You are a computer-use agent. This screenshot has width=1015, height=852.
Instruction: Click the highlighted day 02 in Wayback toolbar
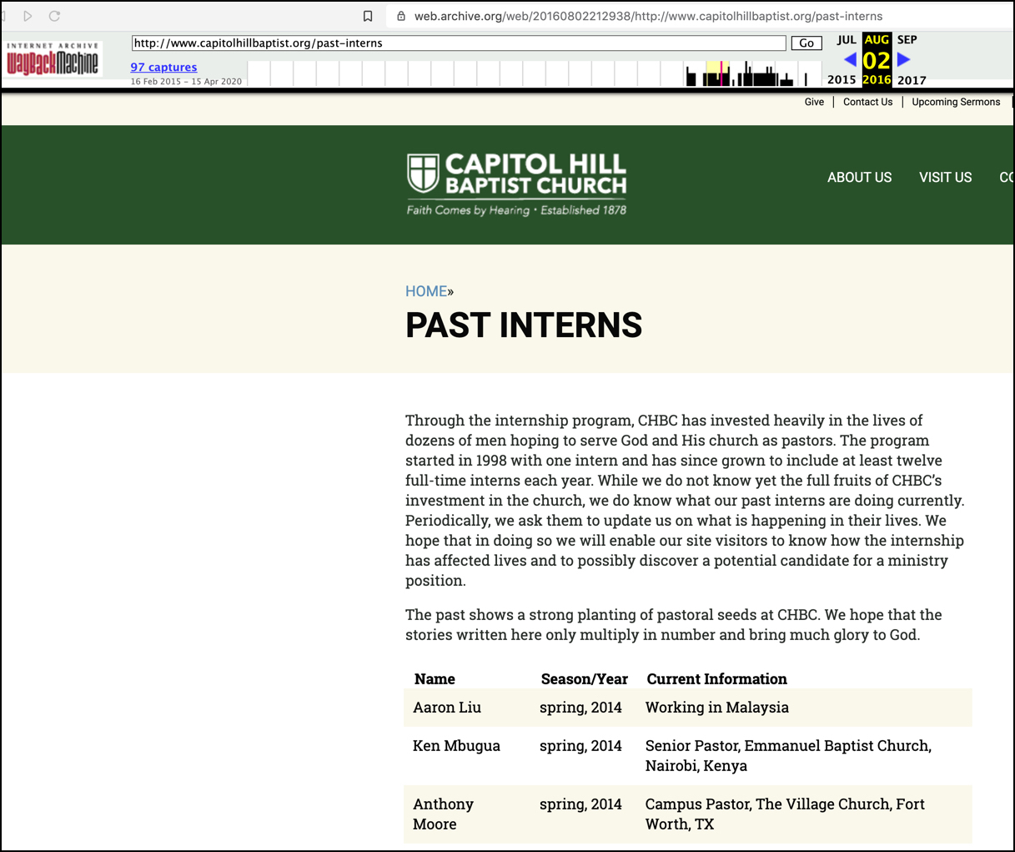(877, 60)
